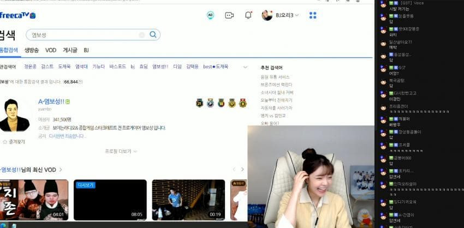Expand the related search terms chevron
This screenshot has width=464, height=228.
coord(245,67)
